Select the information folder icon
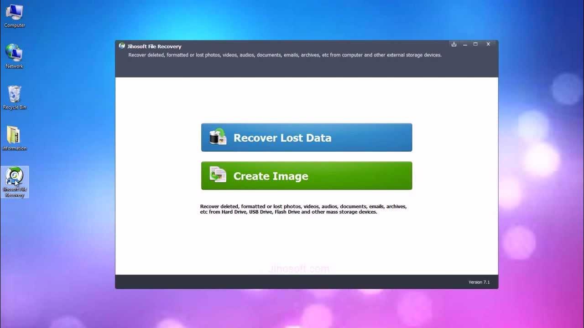Image resolution: width=584 pixels, height=328 pixels. pos(14,138)
